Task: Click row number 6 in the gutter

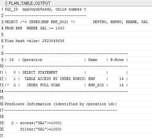Action: click(x=2, y=41)
